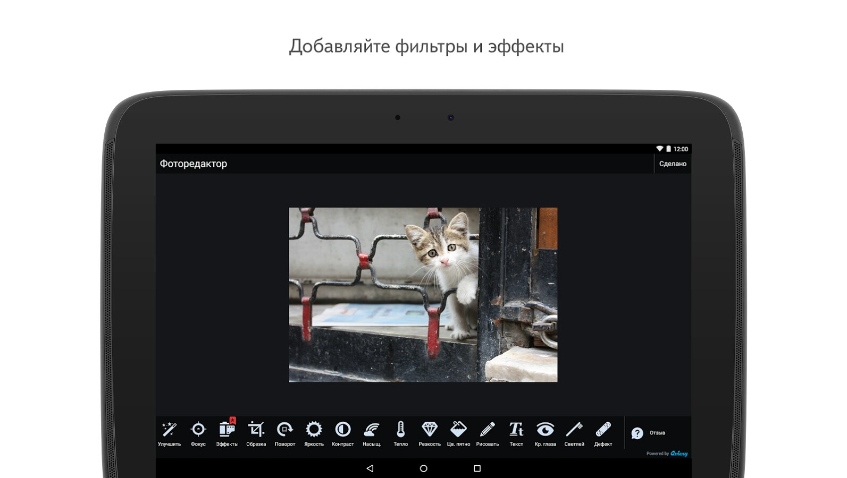The width and height of the screenshot is (847, 478).
Task: Select the Crop tool (Обрезка)
Action: click(256, 433)
